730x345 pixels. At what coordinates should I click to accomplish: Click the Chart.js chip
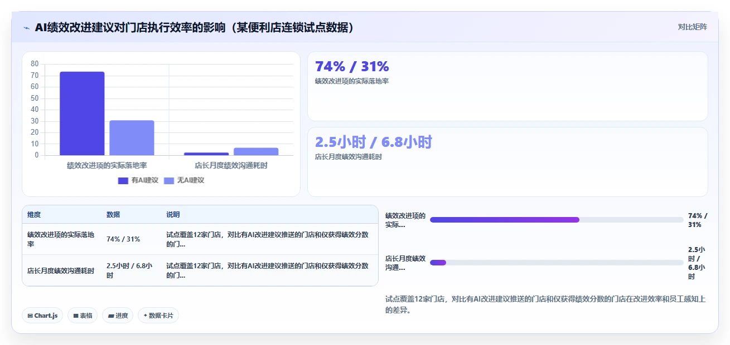click(43, 316)
